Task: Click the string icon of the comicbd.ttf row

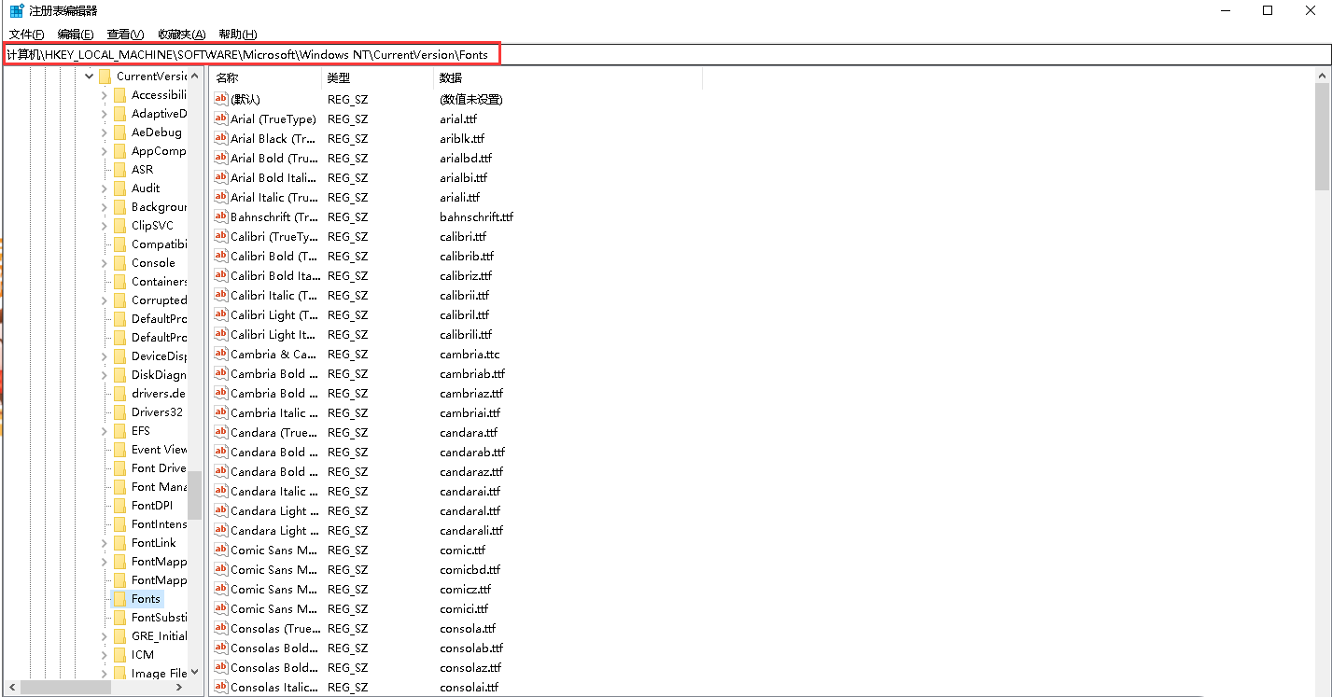Action: 221,569
